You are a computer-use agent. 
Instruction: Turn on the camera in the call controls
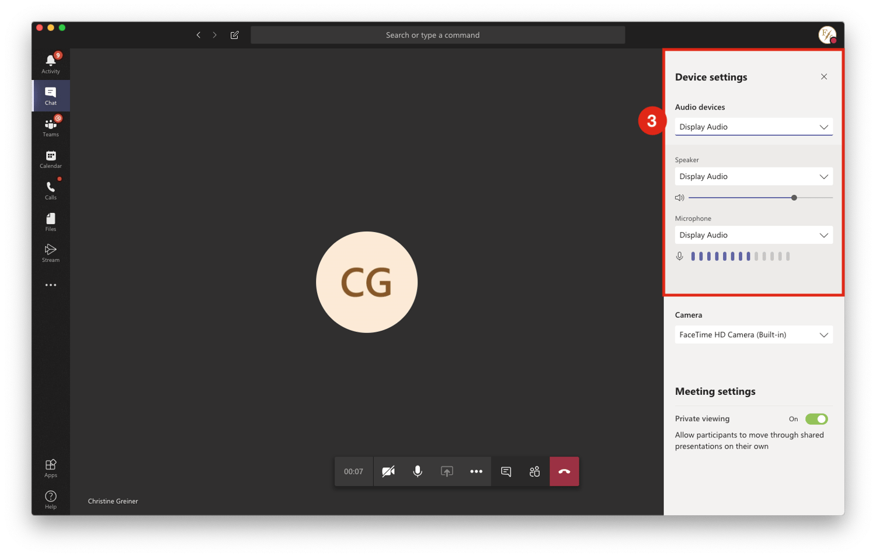pos(388,471)
